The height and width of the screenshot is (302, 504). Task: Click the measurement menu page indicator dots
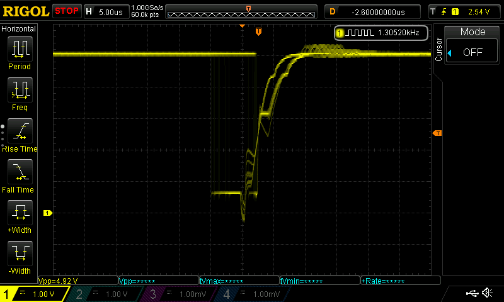(3, 135)
